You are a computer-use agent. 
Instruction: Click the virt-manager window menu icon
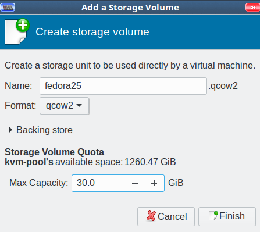(x=8, y=8)
